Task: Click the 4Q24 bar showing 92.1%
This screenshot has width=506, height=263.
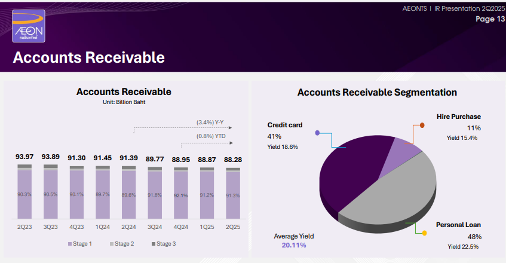Action: [x=181, y=194]
